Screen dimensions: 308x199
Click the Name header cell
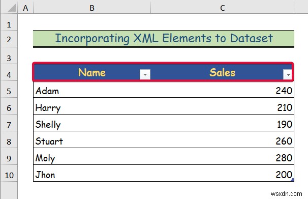tap(92, 72)
